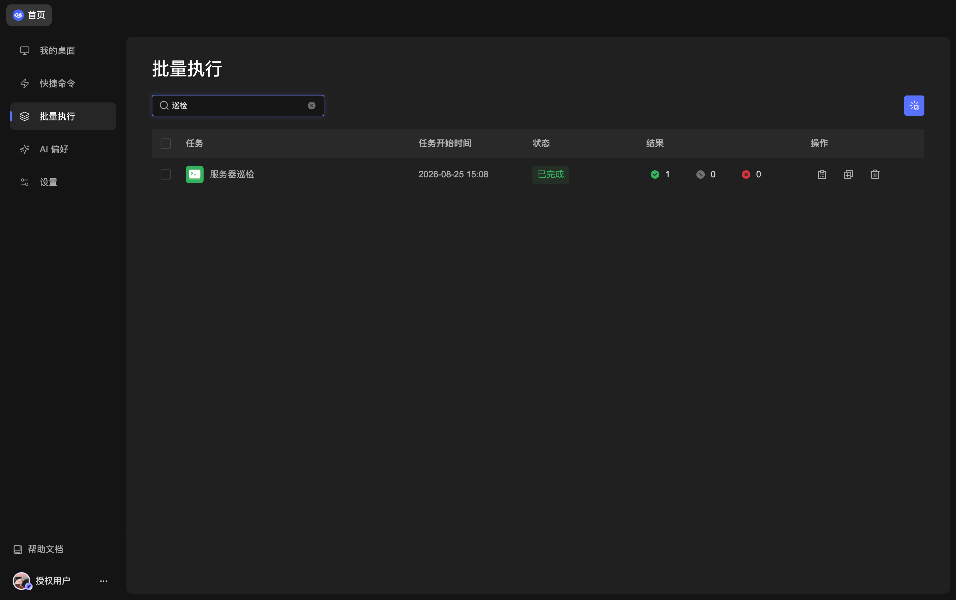Open the 服务器巡检 task name
956x600 pixels.
pyautogui.click(x=232, y=174)
